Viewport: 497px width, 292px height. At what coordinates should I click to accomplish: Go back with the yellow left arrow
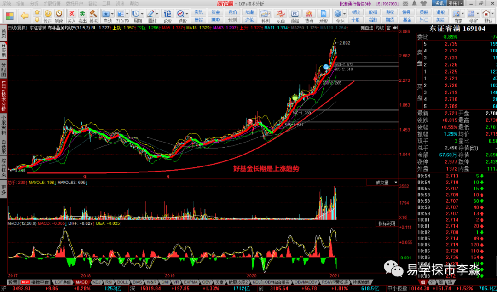[24, 16]
